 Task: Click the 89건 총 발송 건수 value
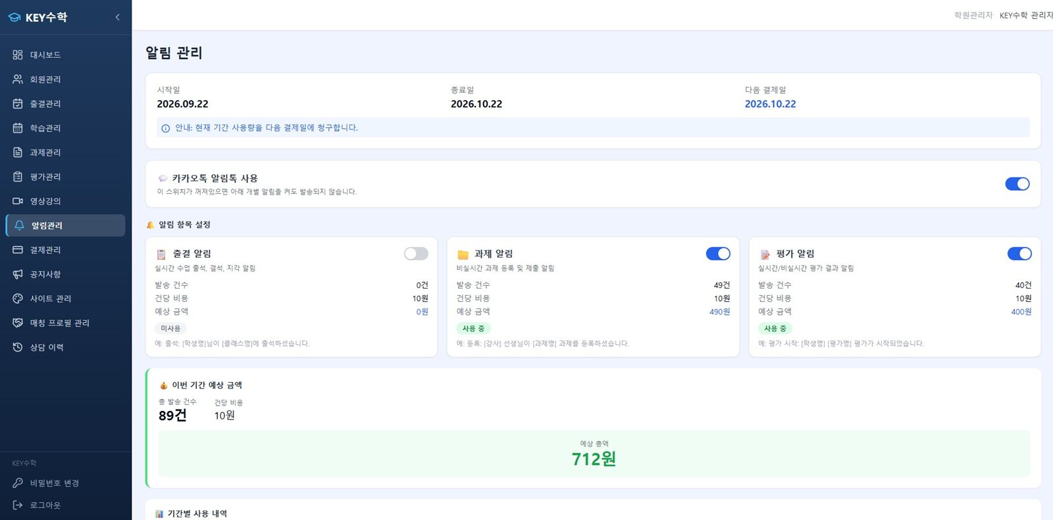click(172, 415)
